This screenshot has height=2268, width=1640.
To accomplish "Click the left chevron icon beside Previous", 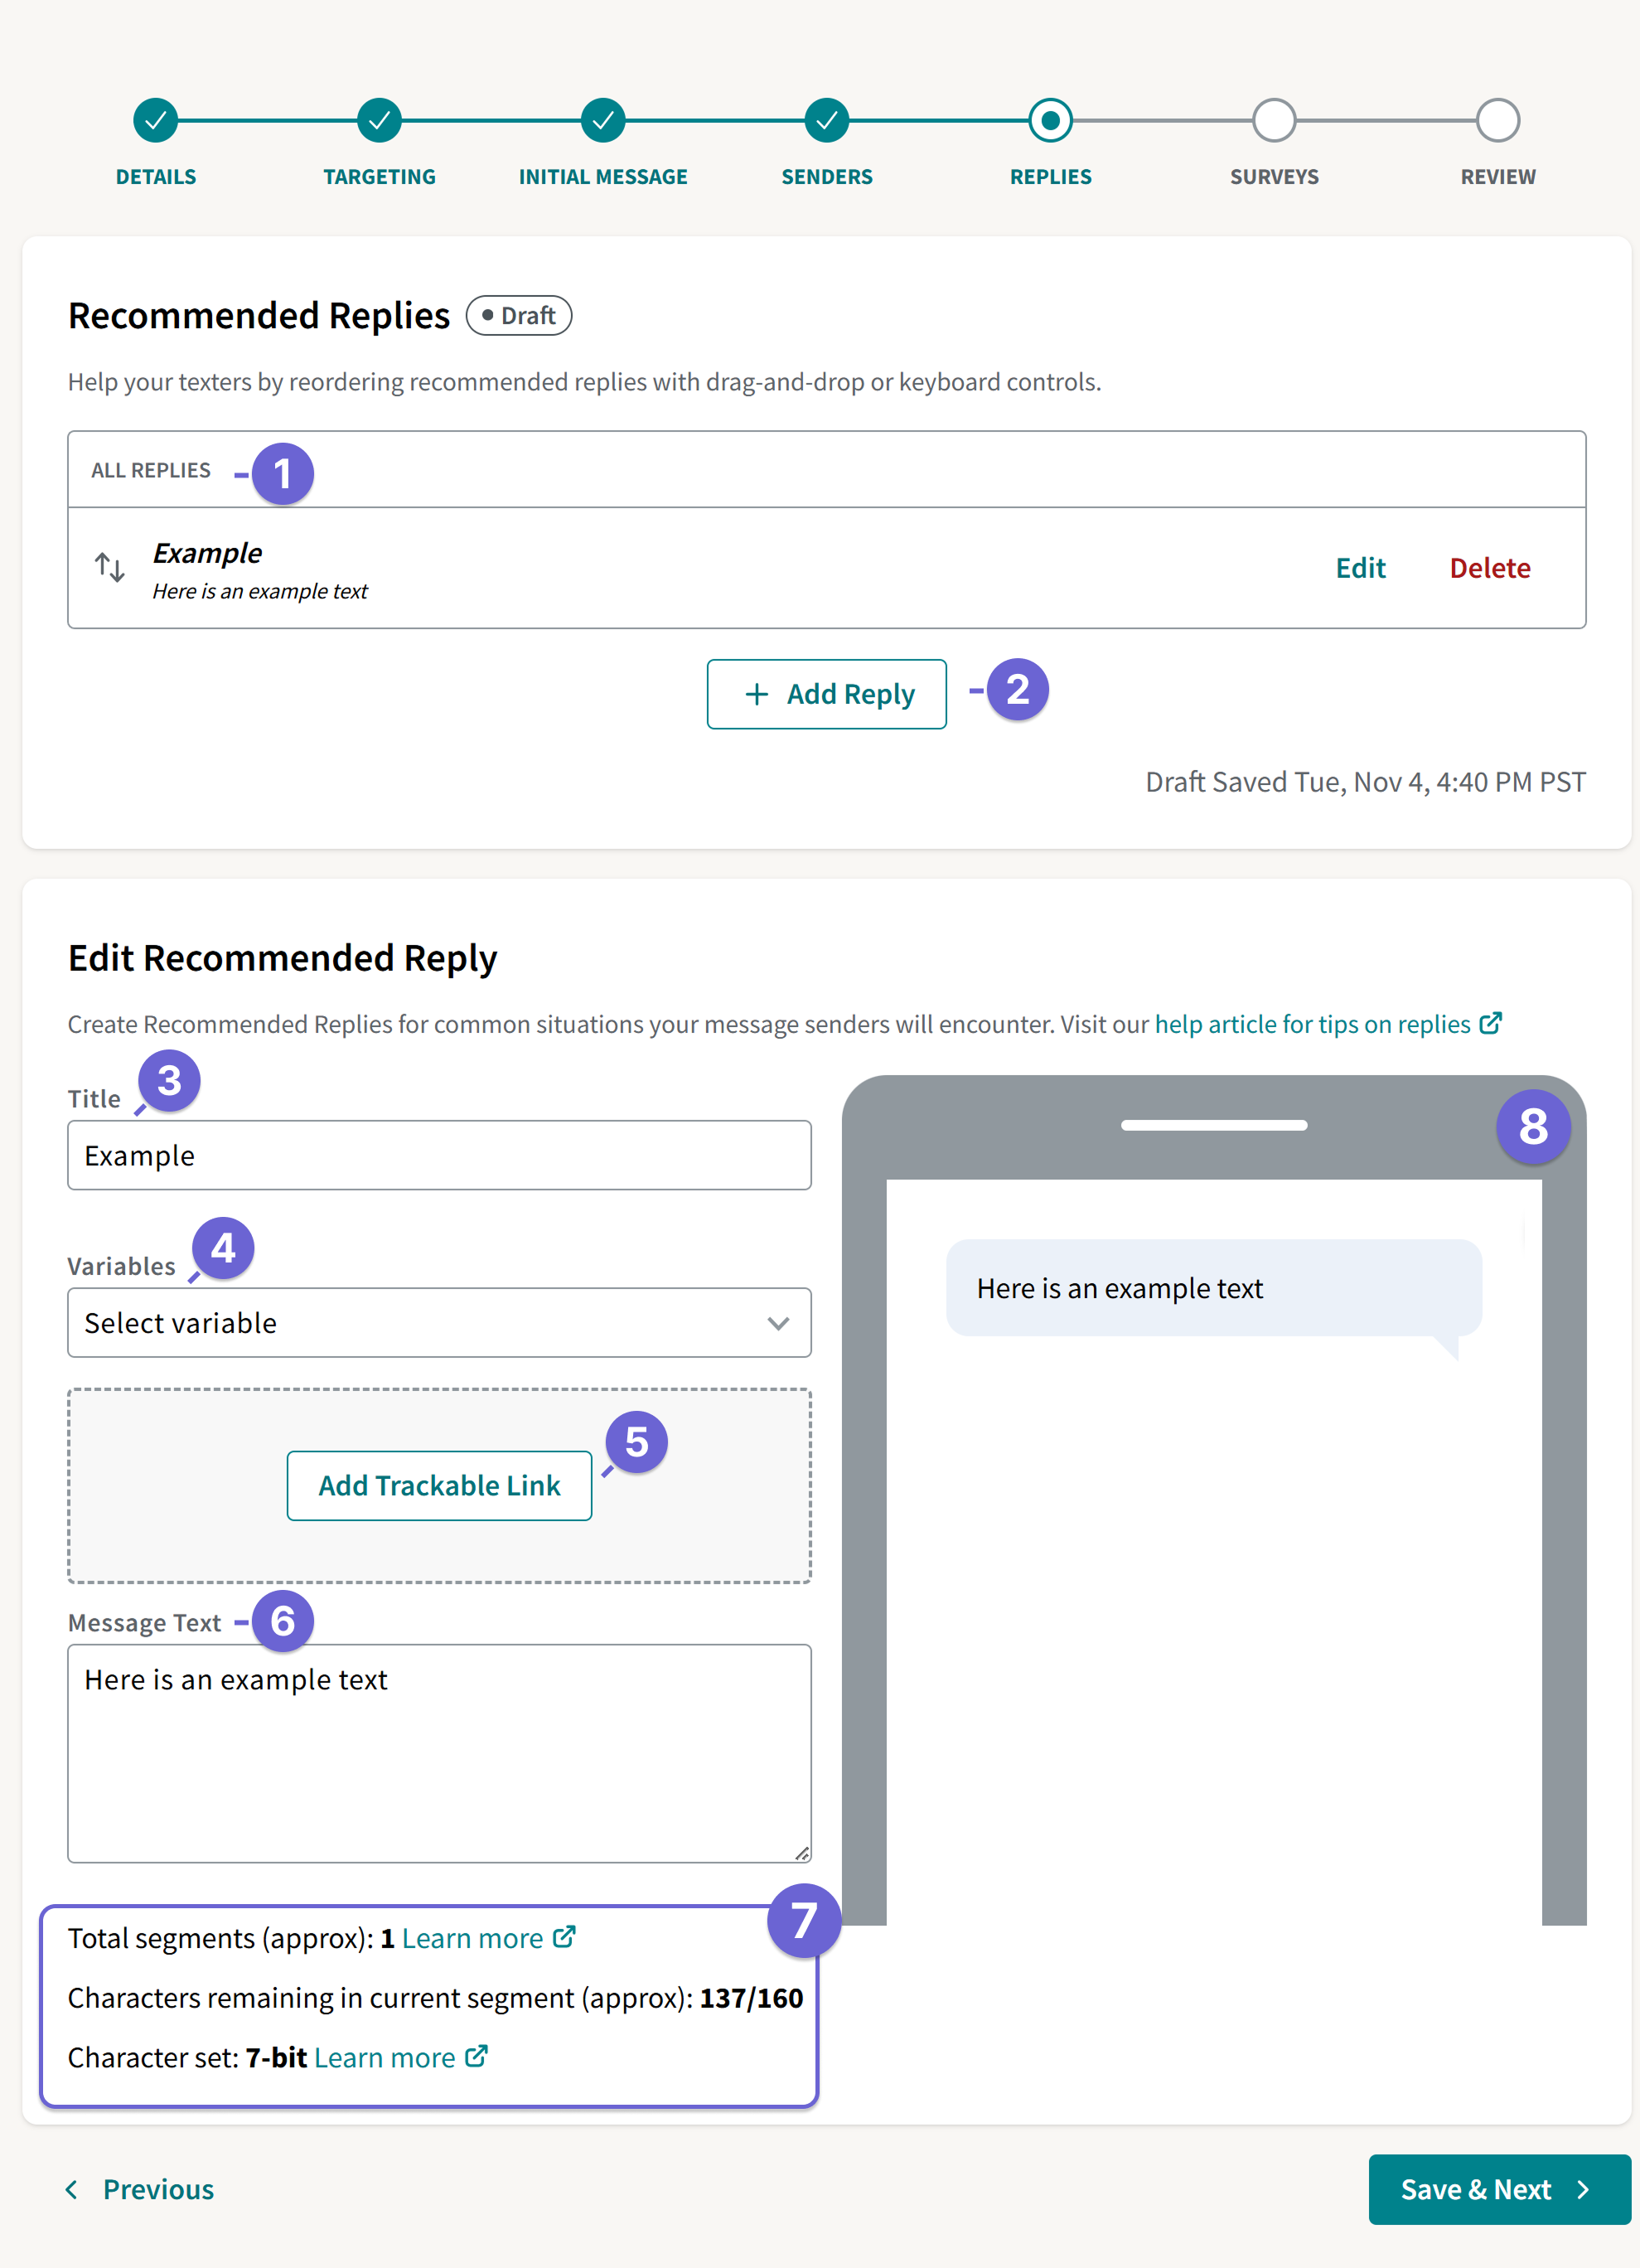I will coord(71,2189).
